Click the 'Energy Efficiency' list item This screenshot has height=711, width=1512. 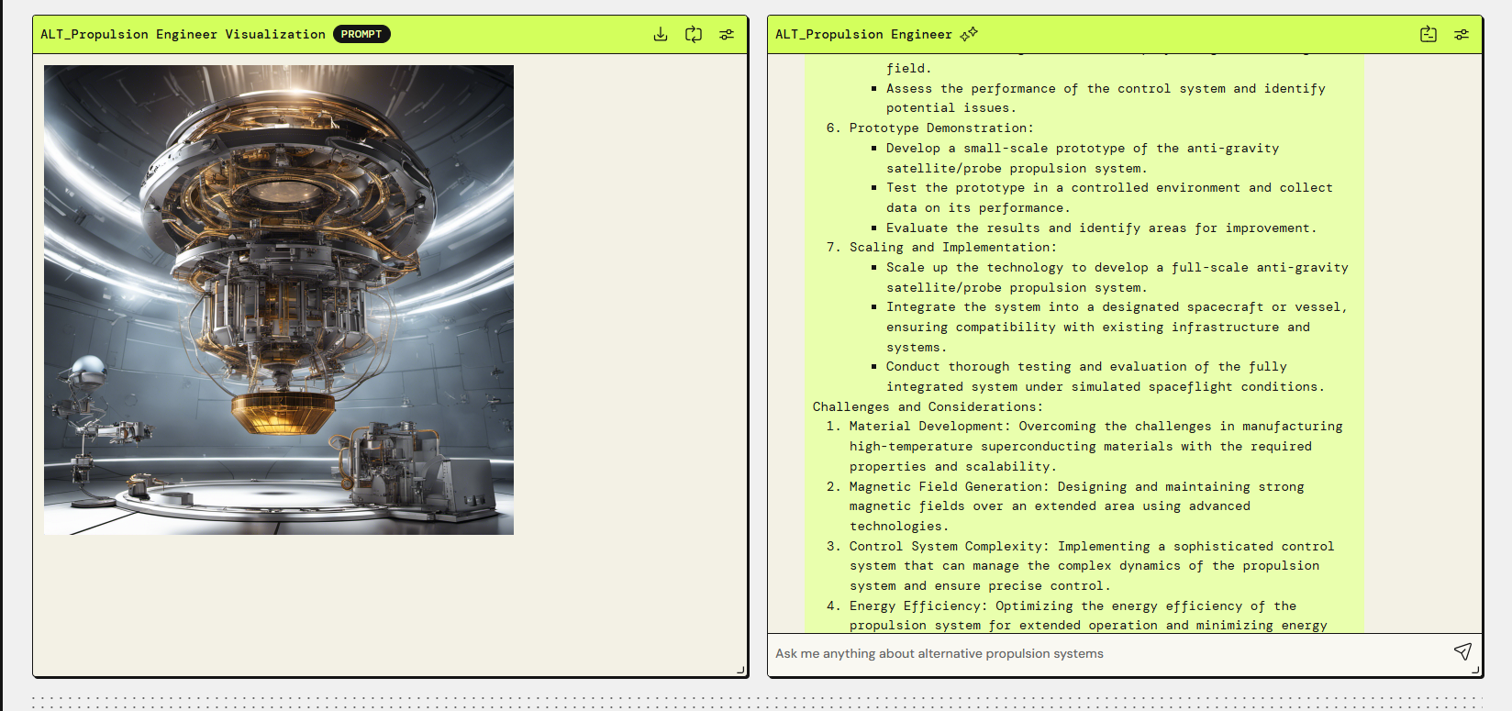(x=1088, y=616)
